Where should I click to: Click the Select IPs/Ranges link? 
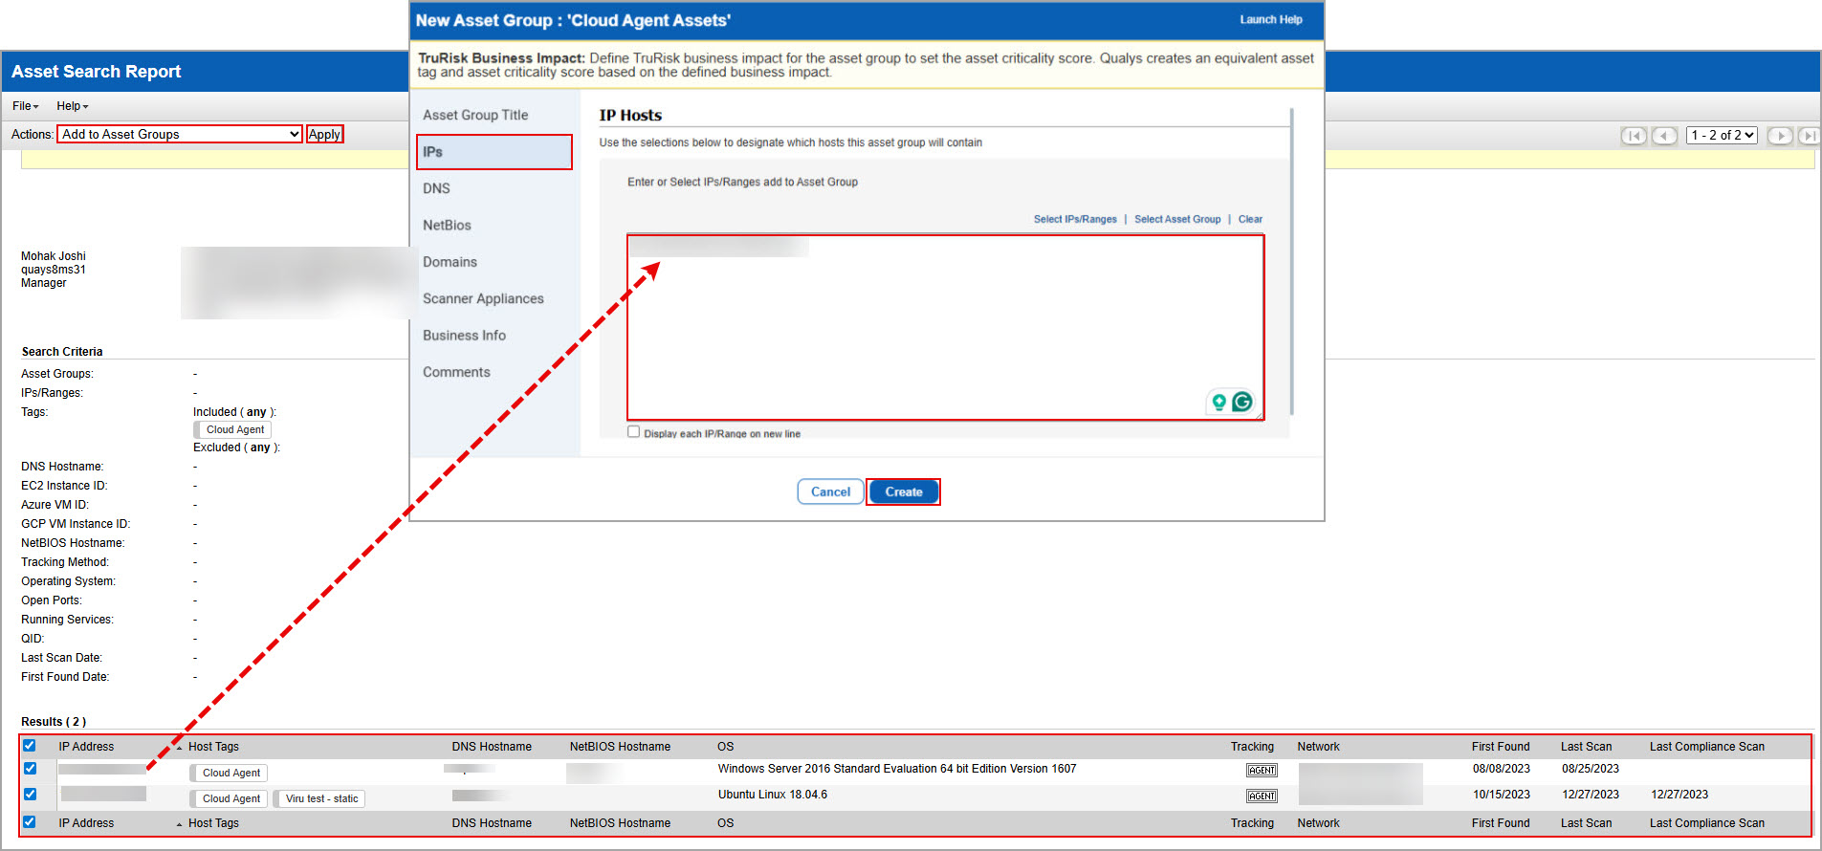pos(1075,220)
